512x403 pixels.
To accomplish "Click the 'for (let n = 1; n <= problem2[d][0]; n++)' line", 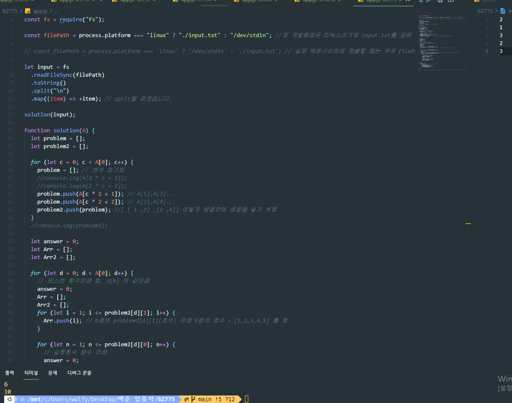I will [106, 344].
